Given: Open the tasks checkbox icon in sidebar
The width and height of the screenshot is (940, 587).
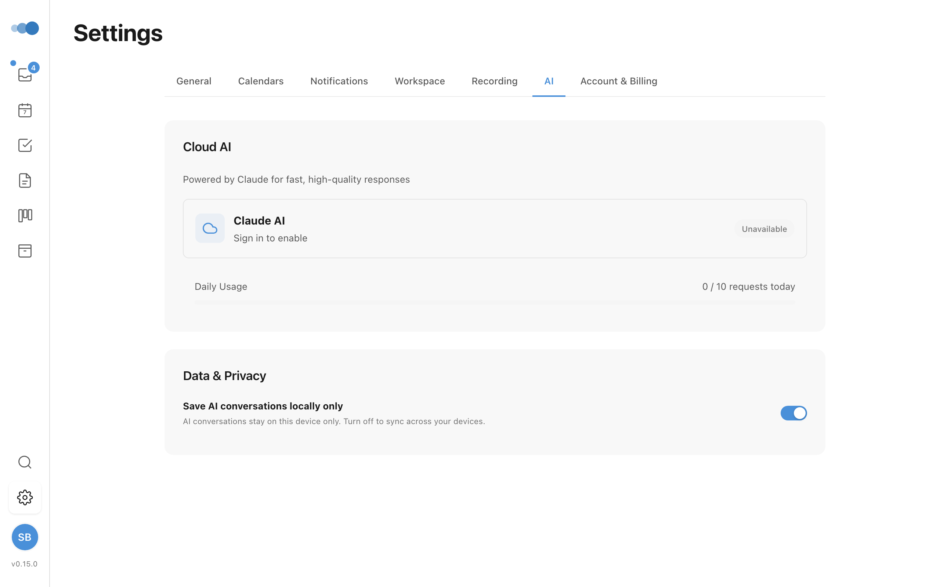Looking at the screenshot, I should pyautogui.click(x=25, y=145).
